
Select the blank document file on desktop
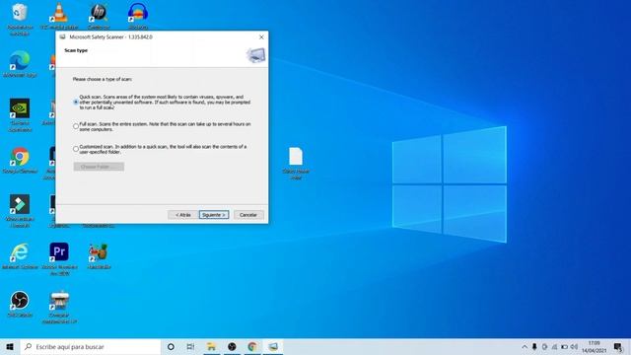pyautogui.click(x=296, y=163)
